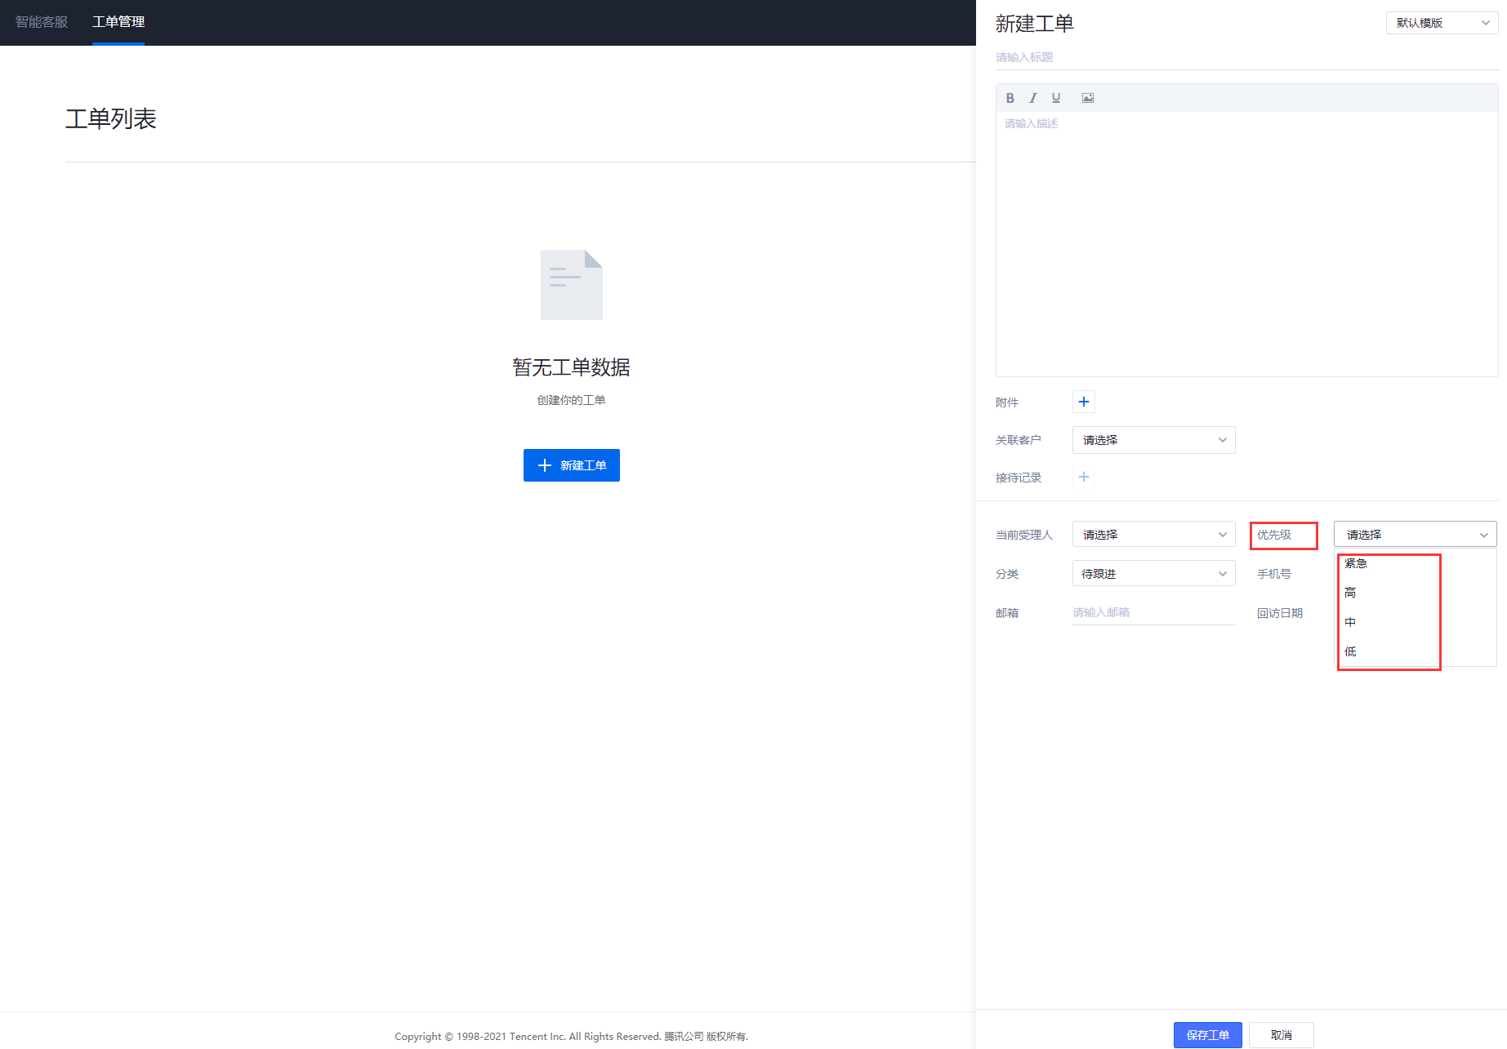
Task: Focus the 请输入标题 title field
Action: pyautogui.click(x=1246, y=57)
